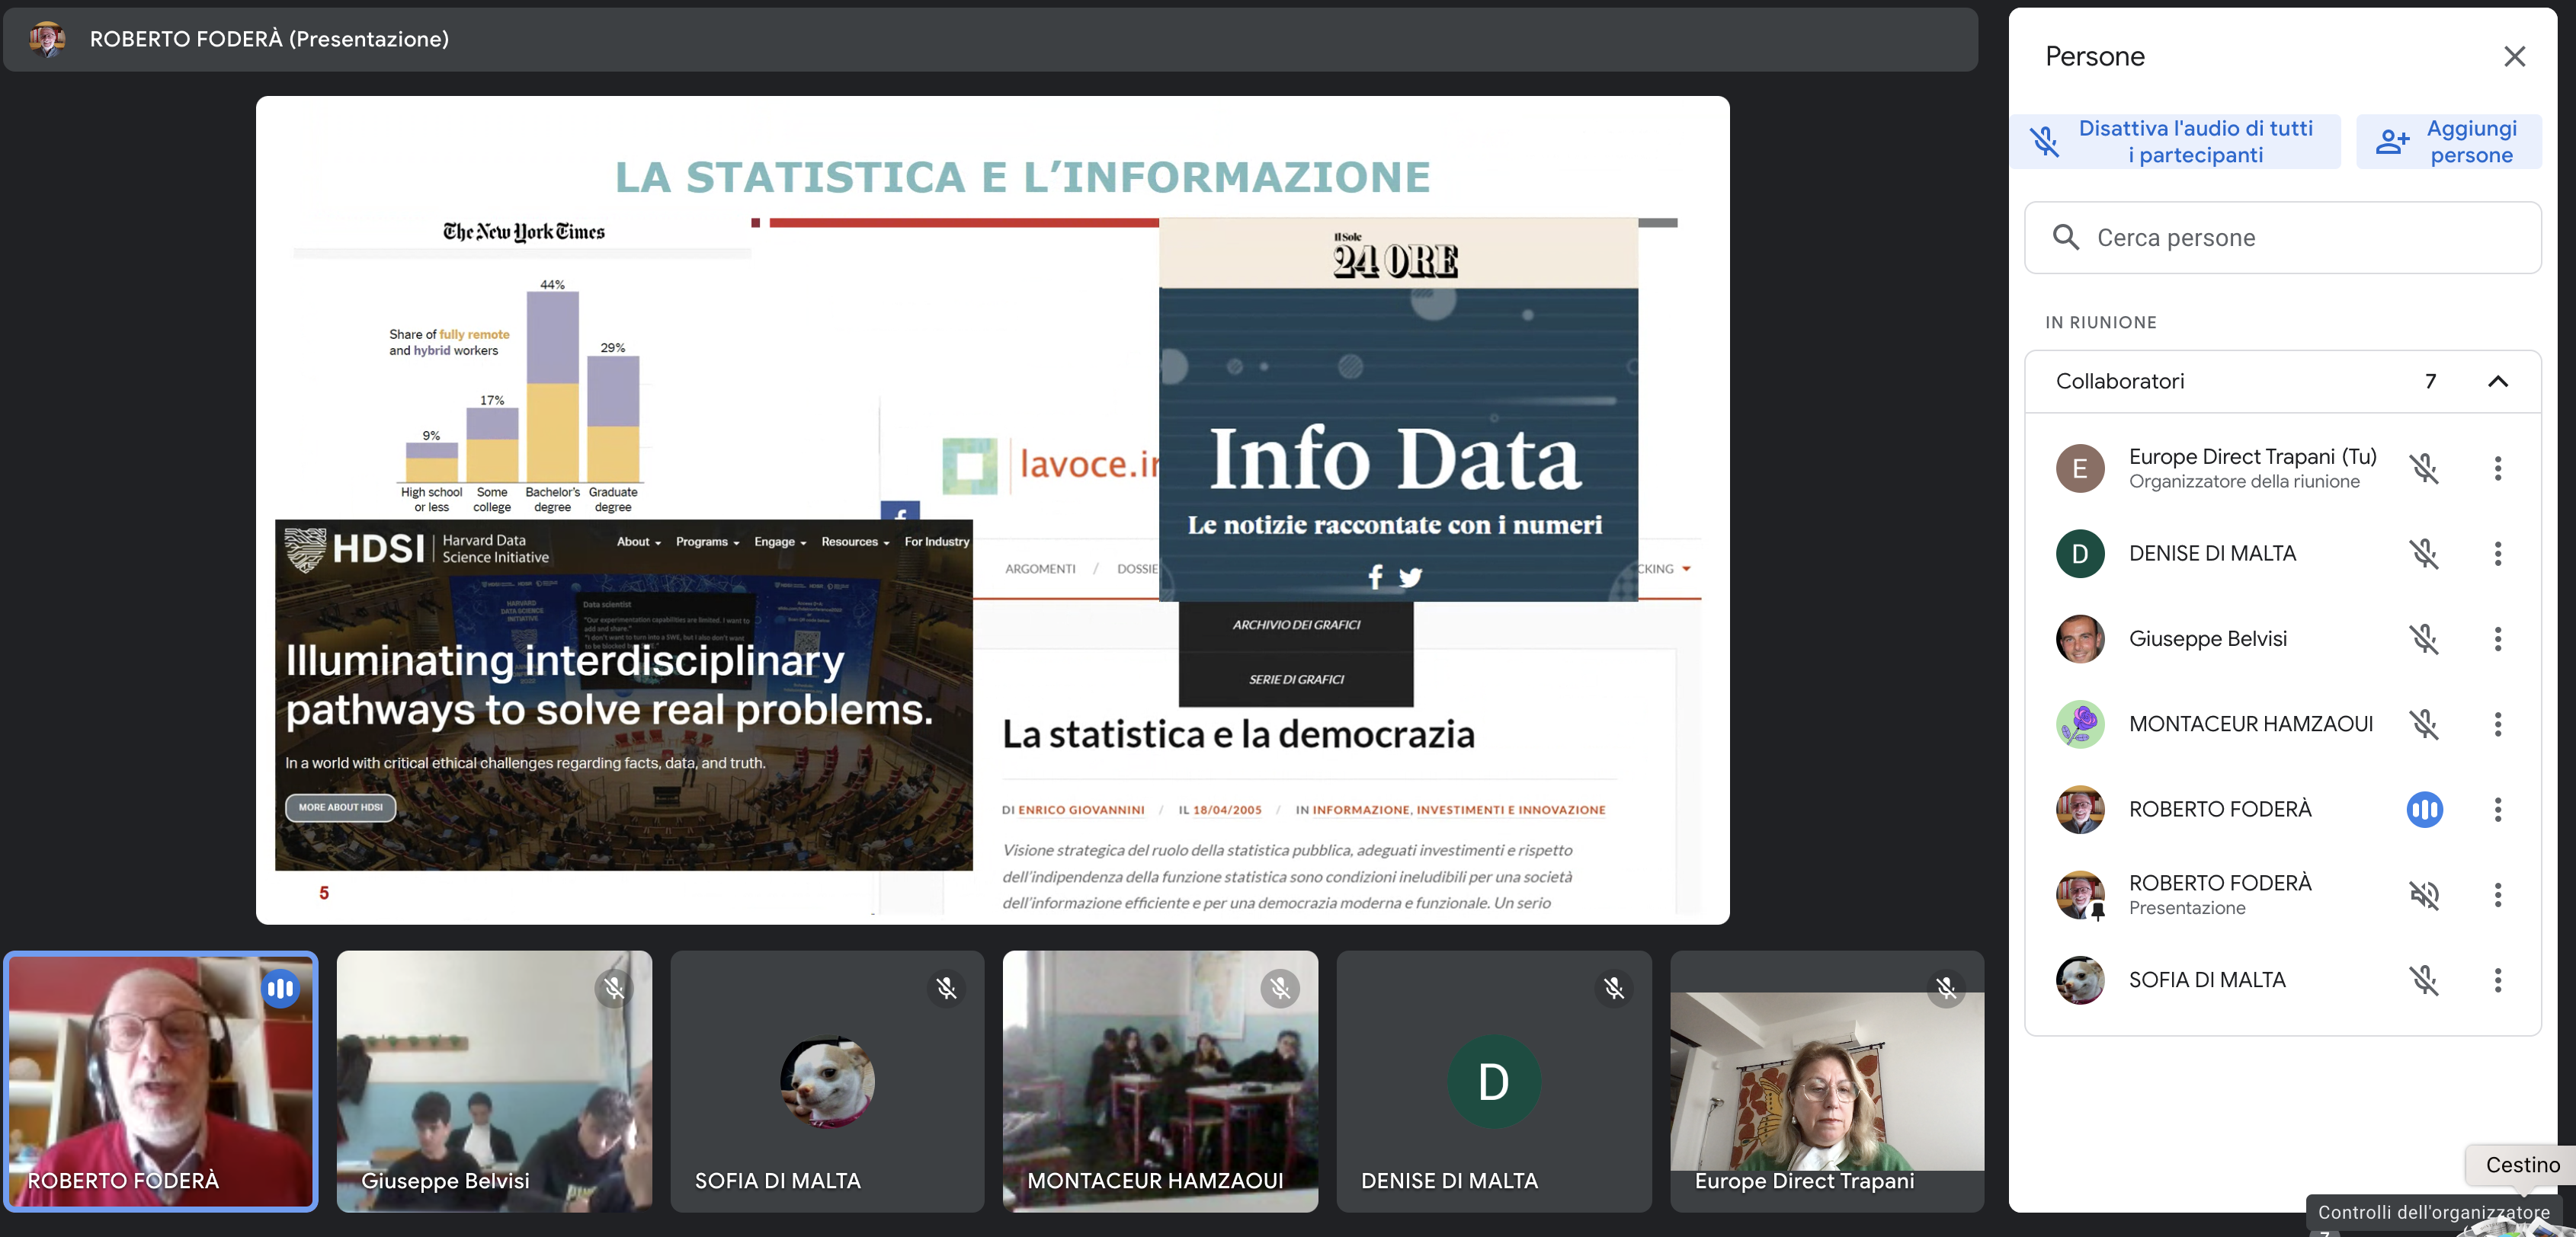
Task: Open three-dot menu for MONTACEUR HAMZAOUI
Action: [2498, 724]
